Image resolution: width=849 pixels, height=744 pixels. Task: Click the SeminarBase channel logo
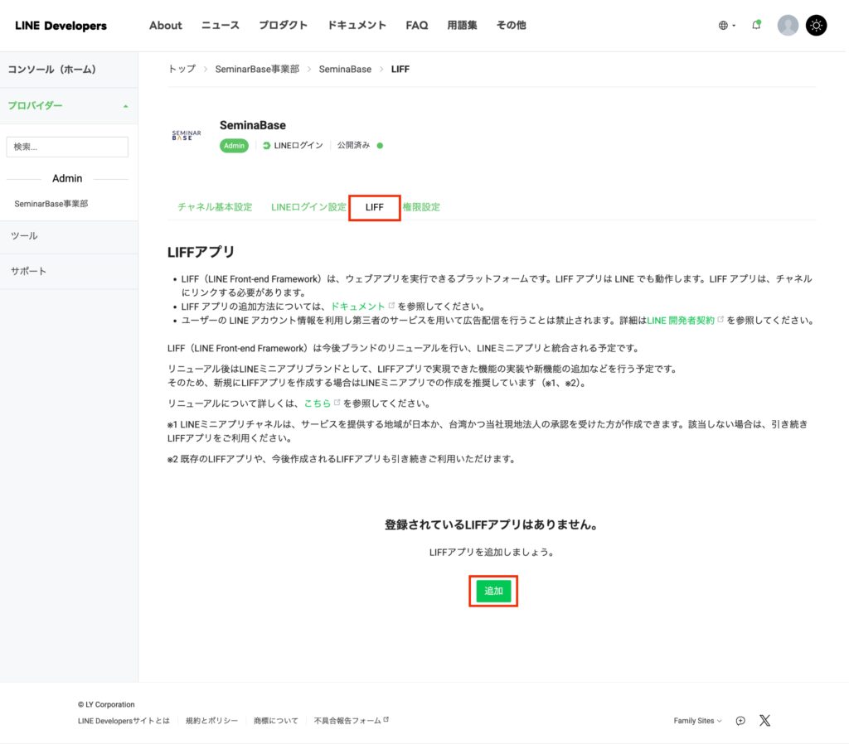187,135
